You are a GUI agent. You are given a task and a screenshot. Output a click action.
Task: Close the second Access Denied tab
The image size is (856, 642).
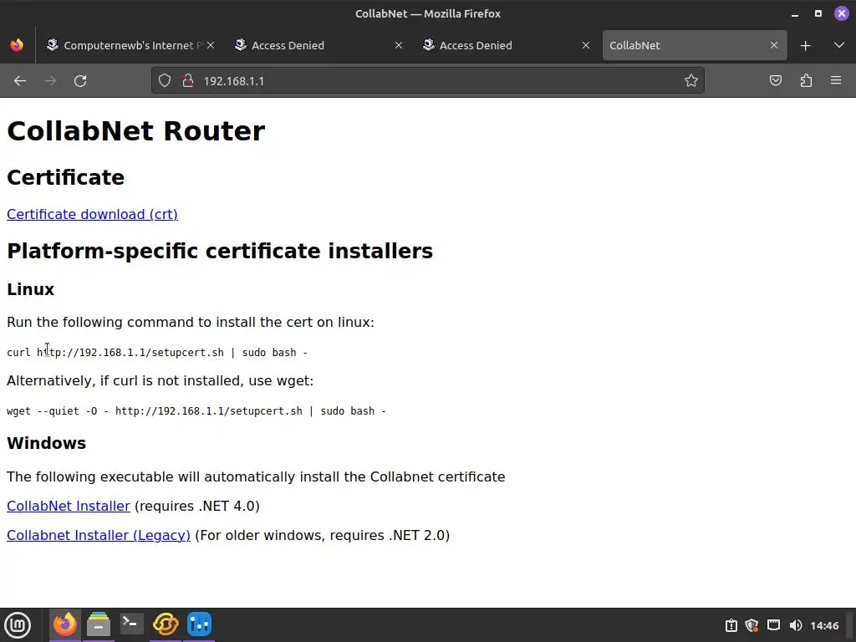click(x=586, y=45)
